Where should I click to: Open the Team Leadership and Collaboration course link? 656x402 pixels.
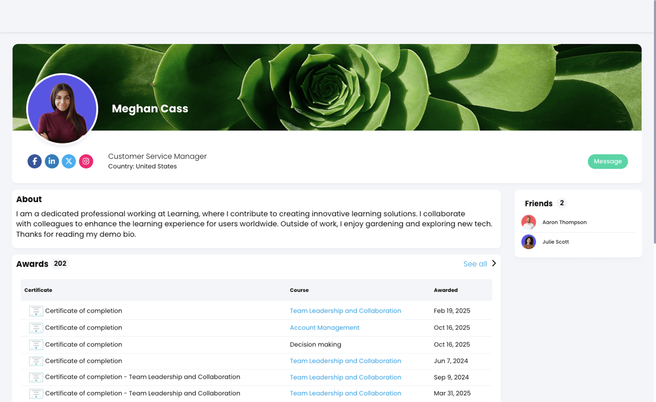click(346, 311)
